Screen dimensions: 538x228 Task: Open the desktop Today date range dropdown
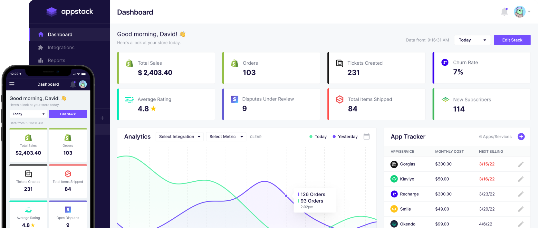tap(472, 40)
